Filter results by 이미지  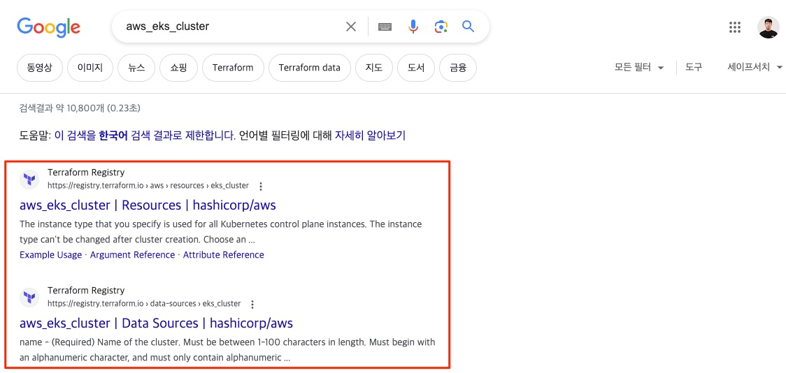tap(90, 68)
